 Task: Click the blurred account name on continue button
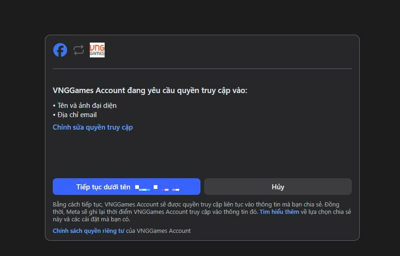157,187
